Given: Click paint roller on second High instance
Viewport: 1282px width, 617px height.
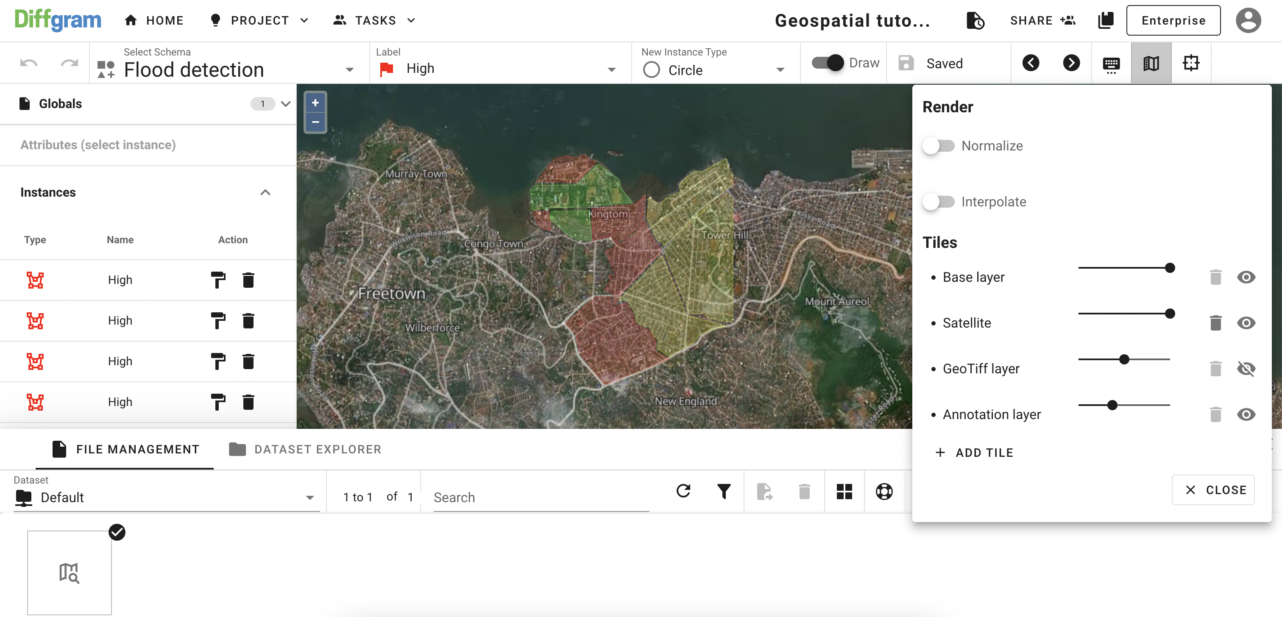Looking at the screenshot, I should pyautogui.click(x=217, y=321).
